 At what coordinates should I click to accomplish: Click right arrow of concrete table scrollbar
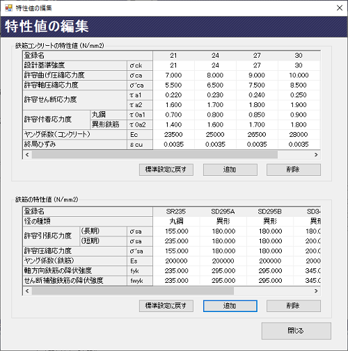tap(316, 154)
